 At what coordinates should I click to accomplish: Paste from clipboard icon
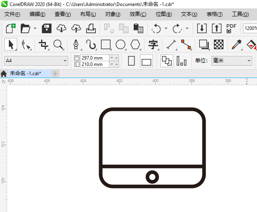coord(138,28)
